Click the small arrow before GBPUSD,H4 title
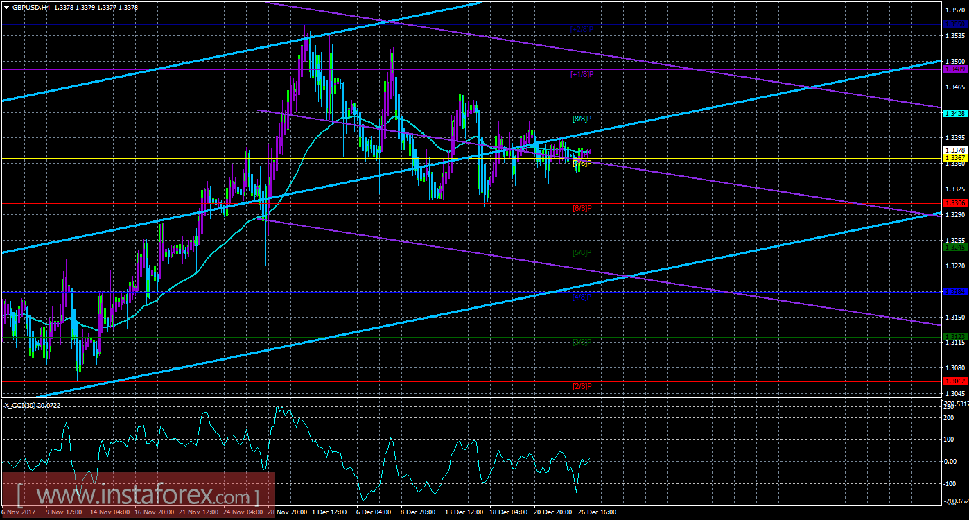 coord(6,7)
